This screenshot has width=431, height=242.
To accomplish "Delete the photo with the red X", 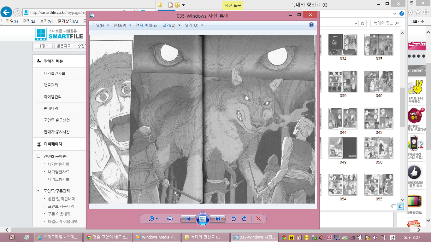I will coord(258,219).
